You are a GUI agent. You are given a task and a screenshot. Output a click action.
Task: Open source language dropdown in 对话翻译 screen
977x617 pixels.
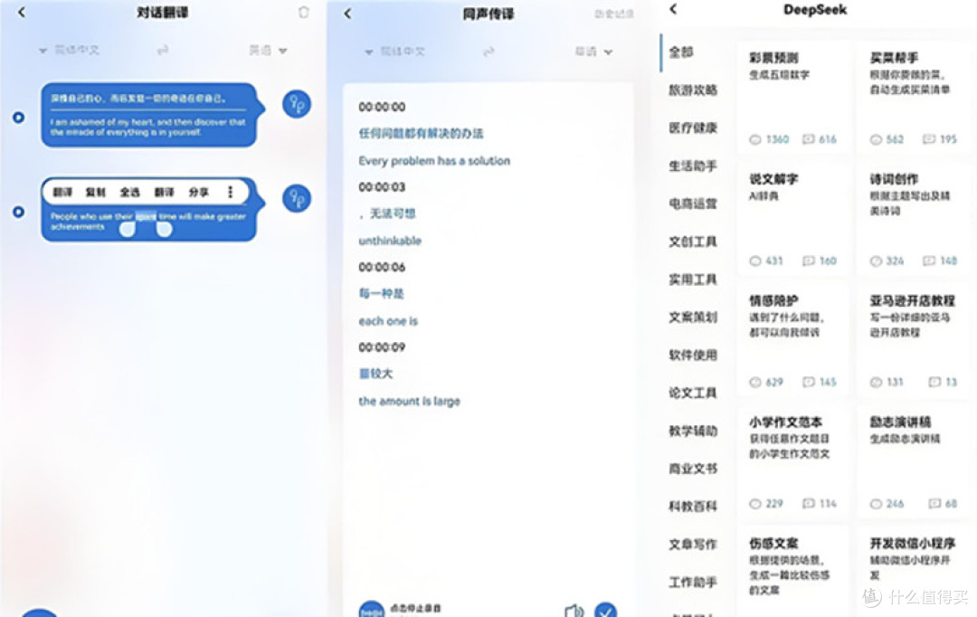pos(69,50)
